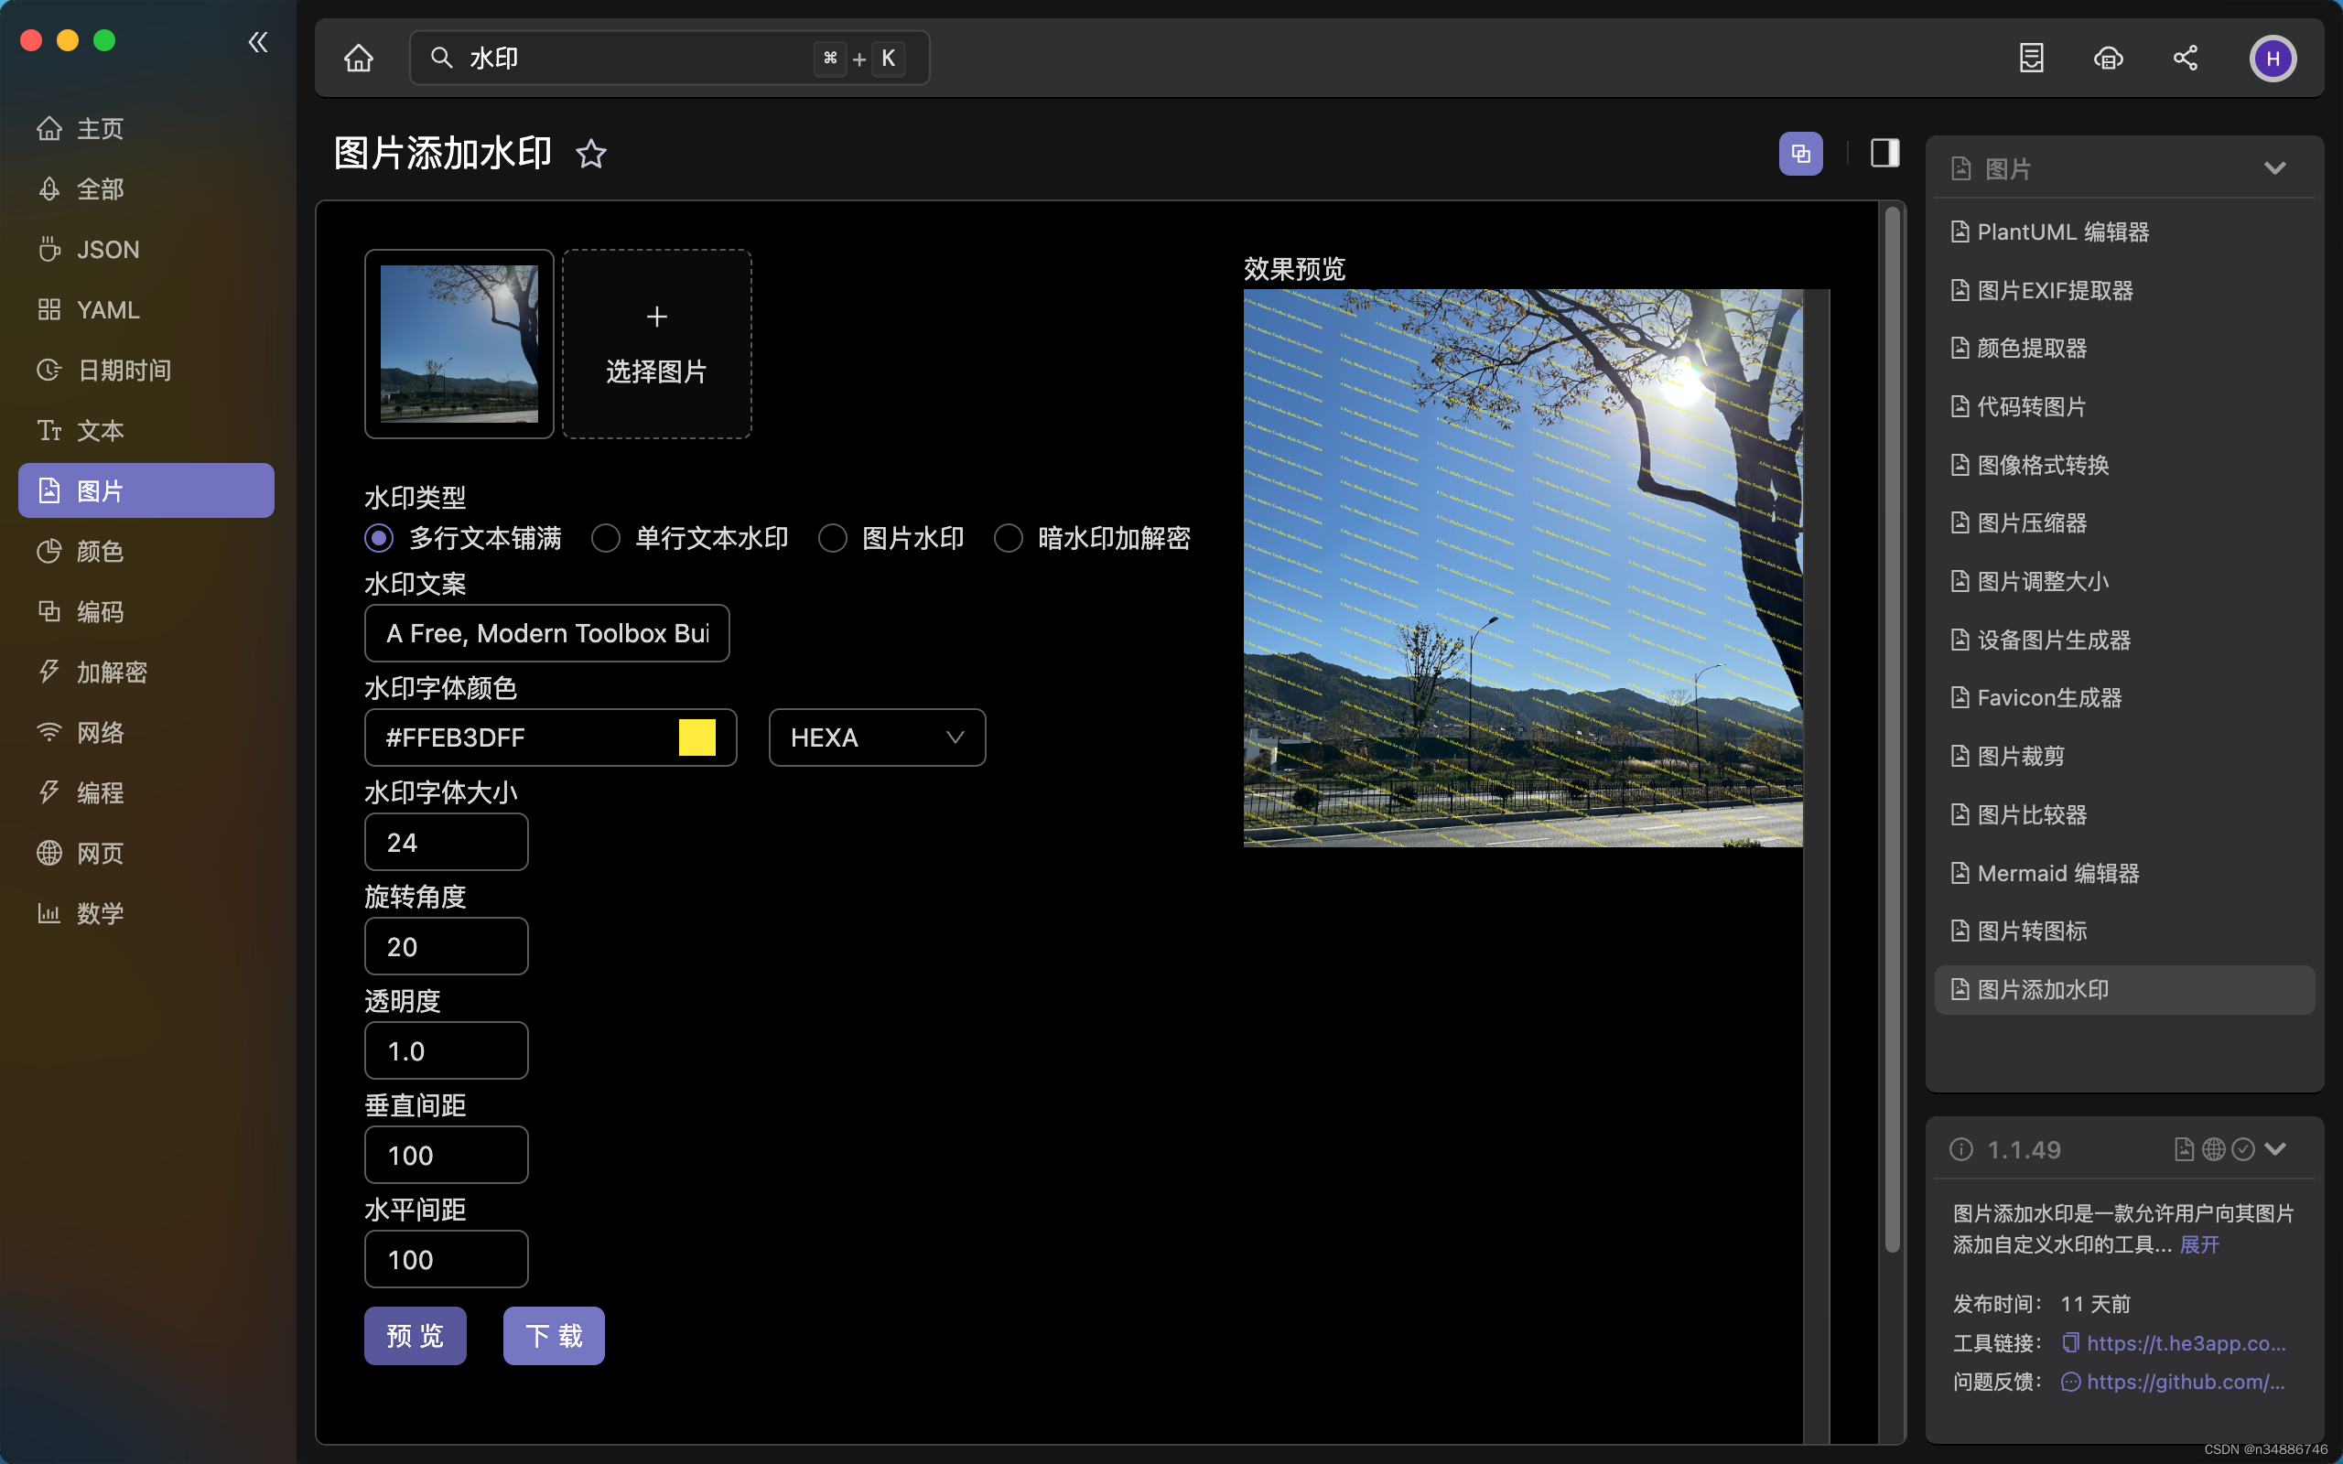Open the HEXA color format dropdown

click(x=876, y=737)
